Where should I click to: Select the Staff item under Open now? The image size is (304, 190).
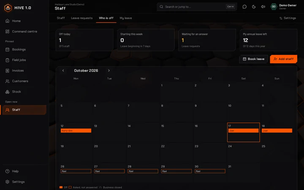click(x=24, y=110)
